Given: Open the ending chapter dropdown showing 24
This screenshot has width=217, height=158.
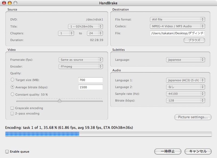Looking at the screenshot, I should tap(95, 33).
